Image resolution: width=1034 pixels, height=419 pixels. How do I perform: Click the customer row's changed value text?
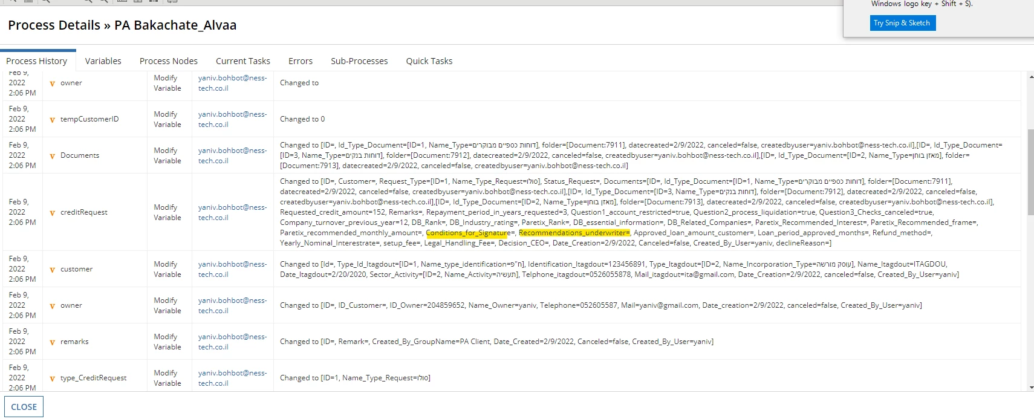coord(619,269)
